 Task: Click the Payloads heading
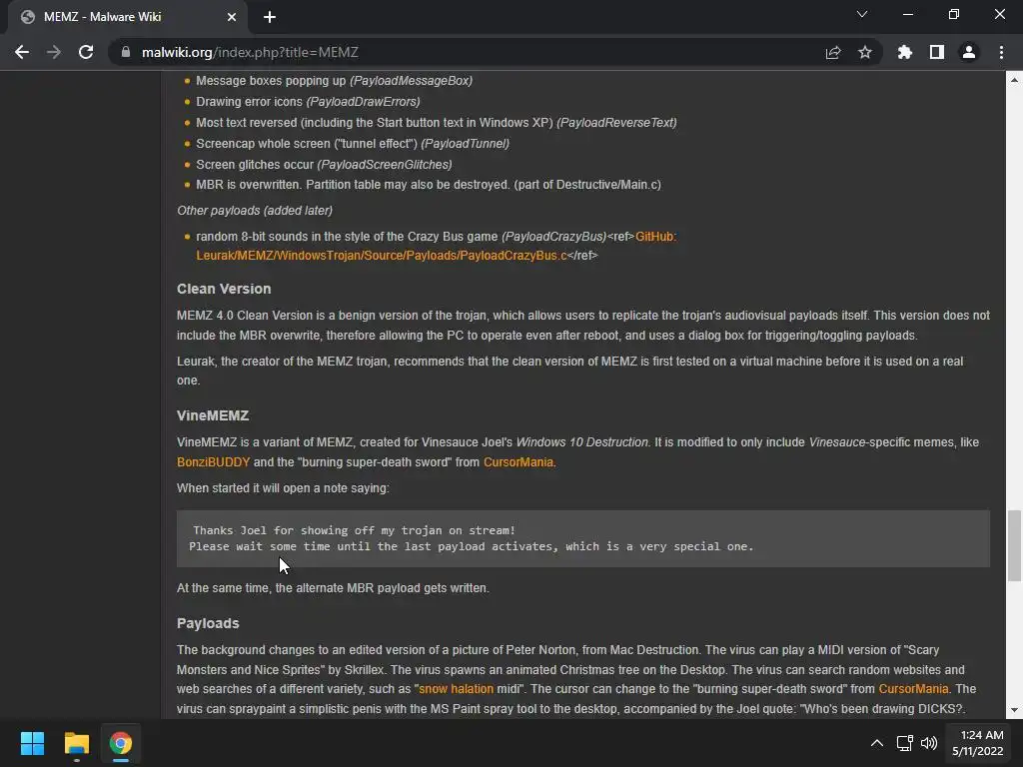(x=208, y=623)
